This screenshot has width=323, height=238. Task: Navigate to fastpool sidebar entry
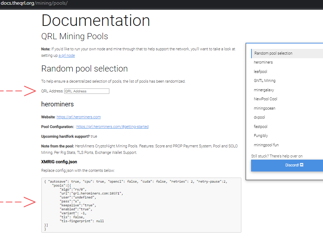point(260,127)
